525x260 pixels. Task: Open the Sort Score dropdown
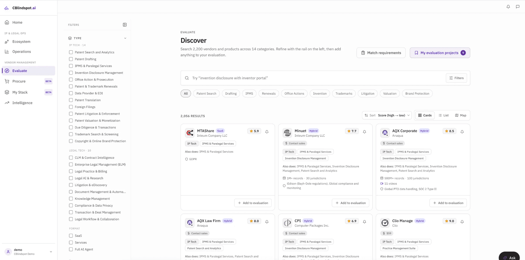pyautogui.click(x=387, y=115)
